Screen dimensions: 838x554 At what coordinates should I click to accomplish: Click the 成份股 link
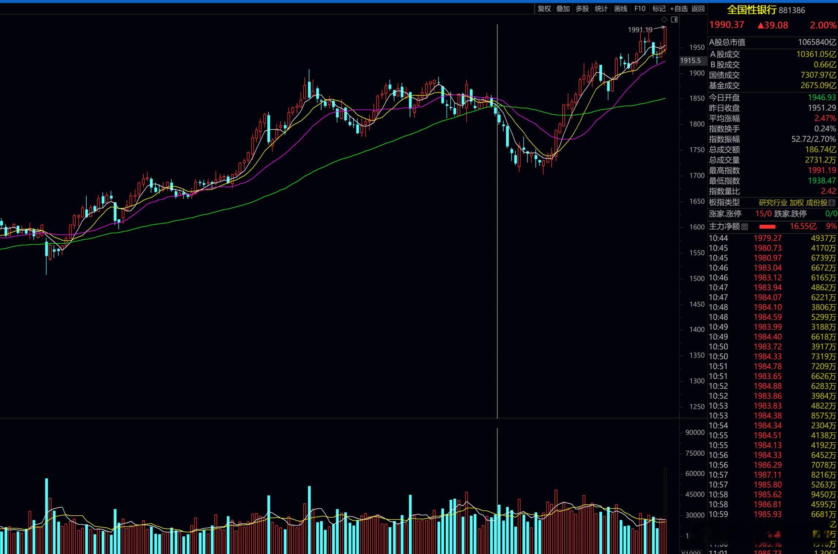pos(816,203)
